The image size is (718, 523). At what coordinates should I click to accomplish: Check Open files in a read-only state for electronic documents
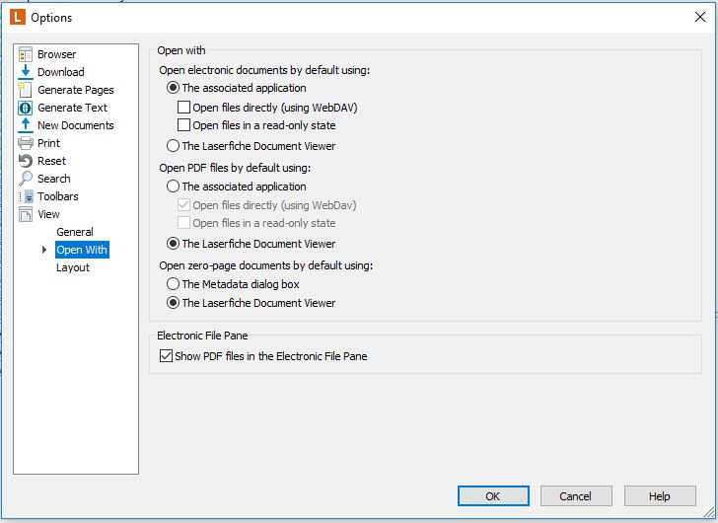[183, 125]
